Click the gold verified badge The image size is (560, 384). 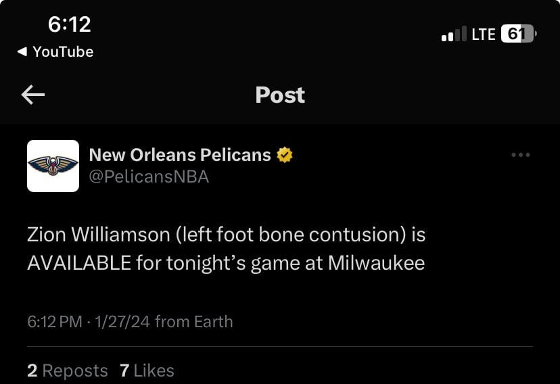pos(285,155)
